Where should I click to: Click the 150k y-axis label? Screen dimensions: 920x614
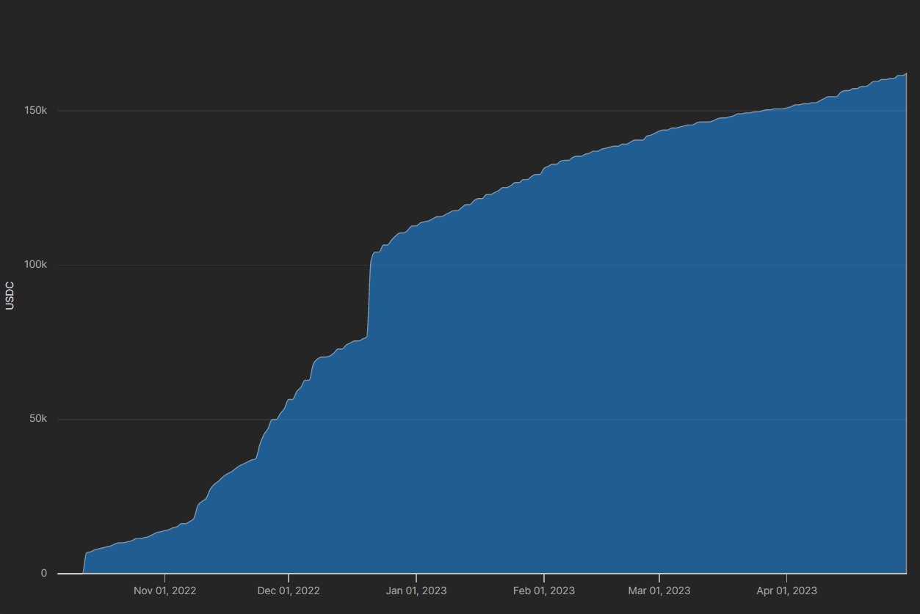coord(37,111)
